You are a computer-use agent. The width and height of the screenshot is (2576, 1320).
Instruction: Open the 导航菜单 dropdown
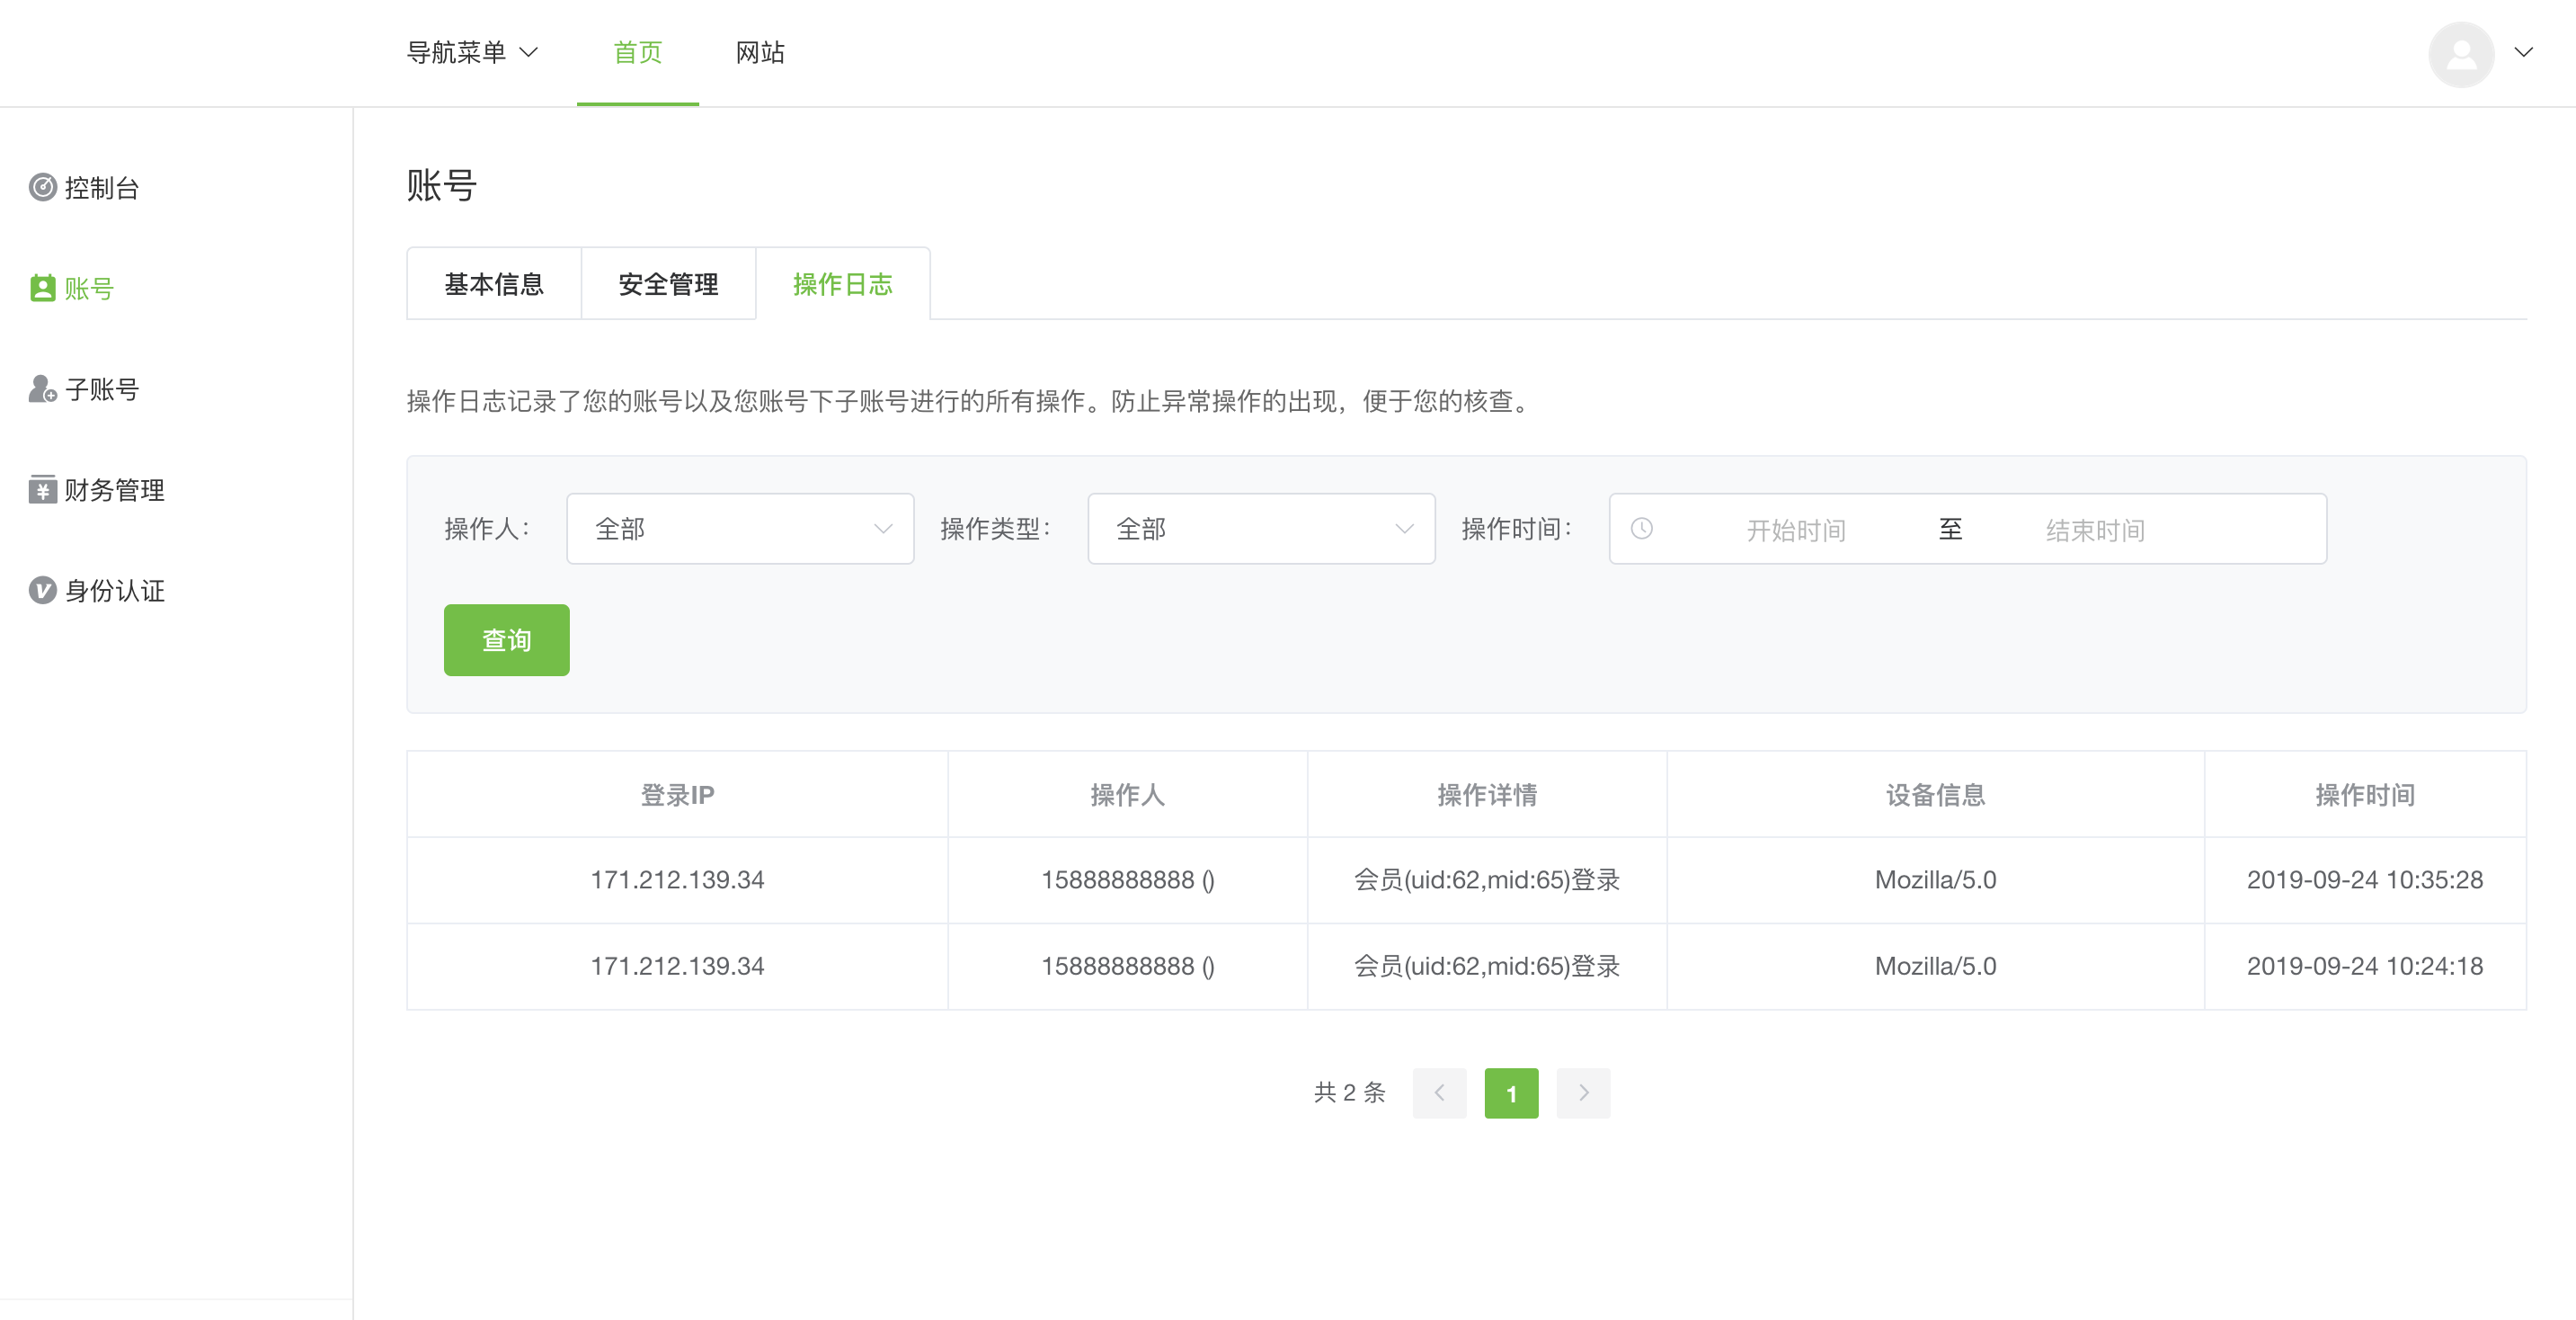tap(472, 52)
